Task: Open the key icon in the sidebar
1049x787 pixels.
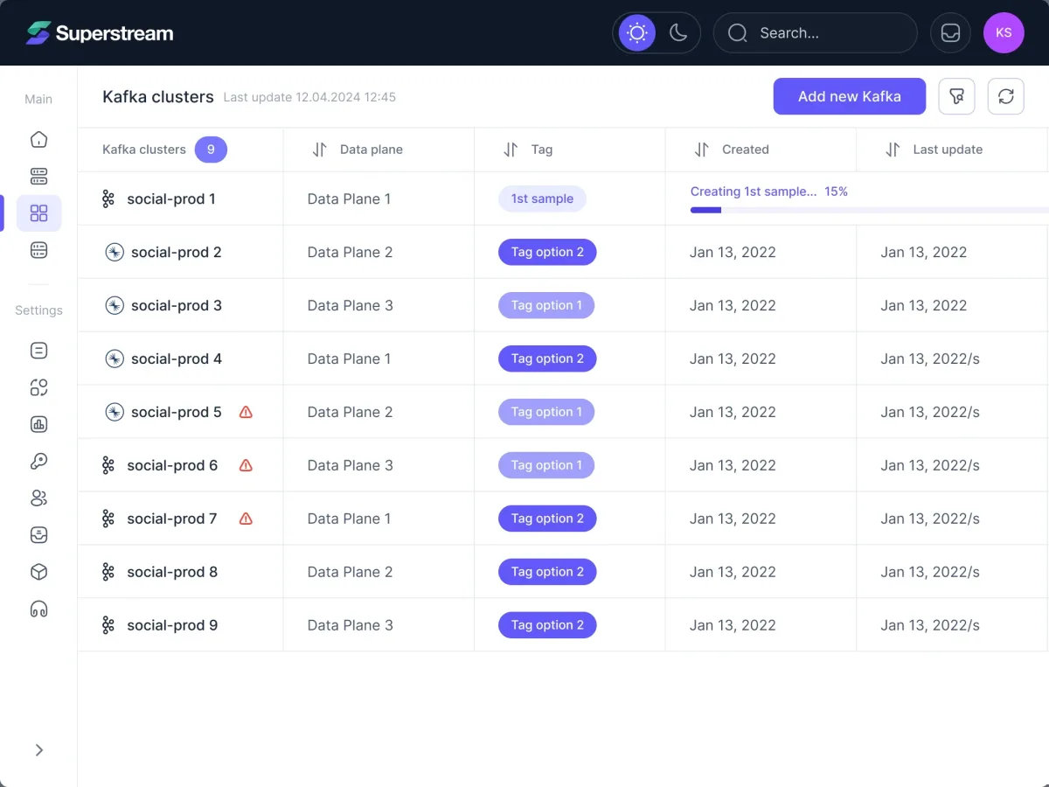Action: (x=38, y=462)
